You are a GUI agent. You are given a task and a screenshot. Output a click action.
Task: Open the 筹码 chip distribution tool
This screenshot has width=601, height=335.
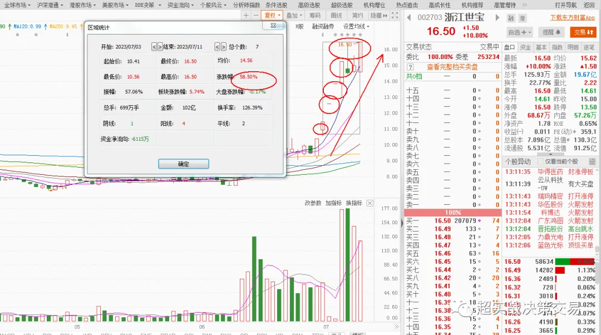314,16
